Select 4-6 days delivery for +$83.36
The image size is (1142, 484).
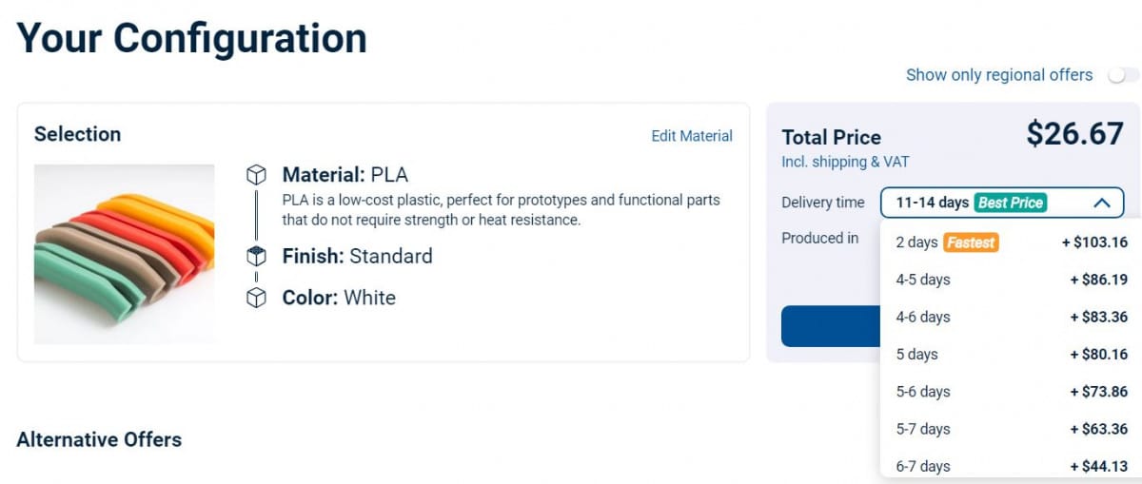[1012, 317]
